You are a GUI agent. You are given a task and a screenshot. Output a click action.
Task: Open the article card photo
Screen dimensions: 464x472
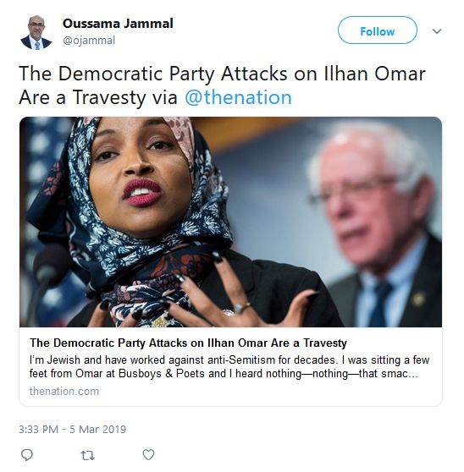click(x=231, y=222)
